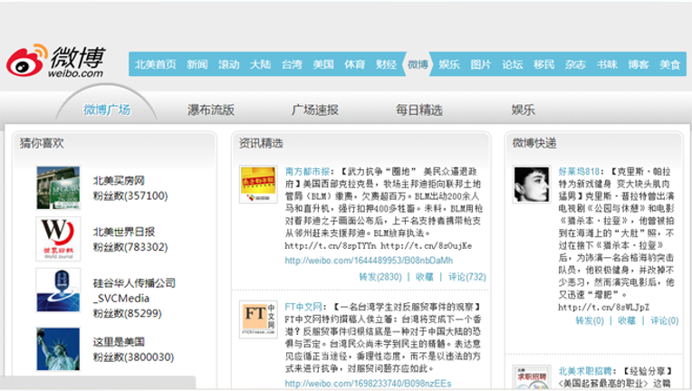This screenshot has width=692, height=391.
Task: Open 北美买房网 avatar thumbnail
Action: [x=58, y=187]
